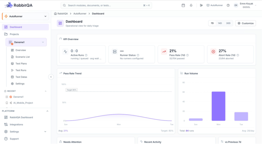Open Test Plans in sidebar

(21, 64)
